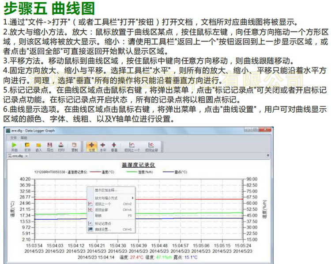Click the time label 15:05:24

tap(243, 246)
